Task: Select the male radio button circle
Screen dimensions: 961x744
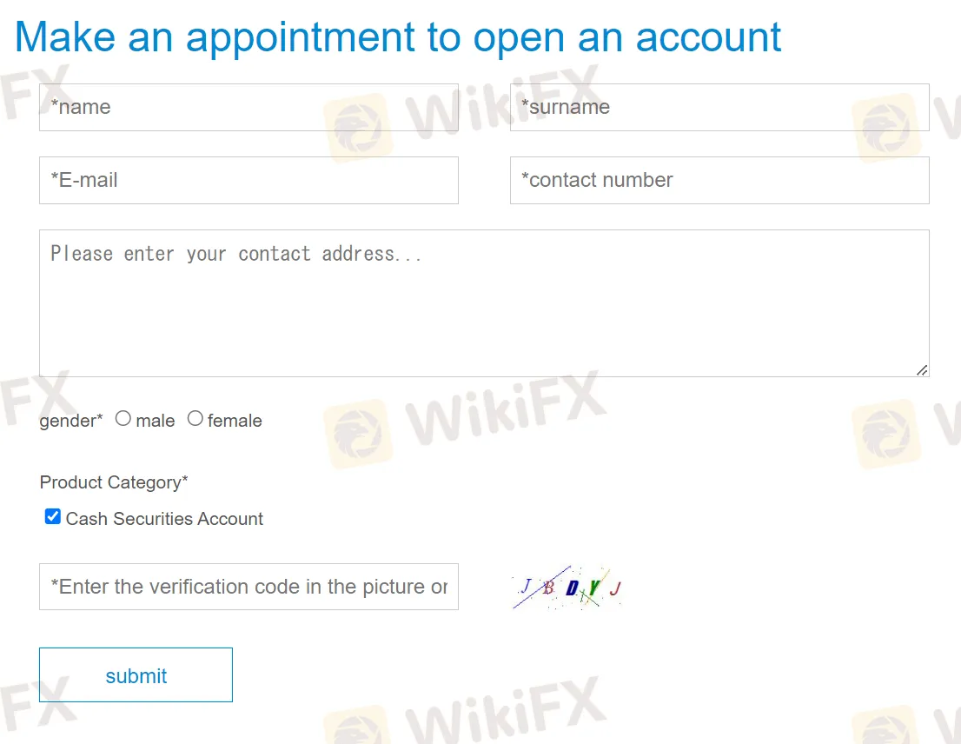Action: [123, 419]
